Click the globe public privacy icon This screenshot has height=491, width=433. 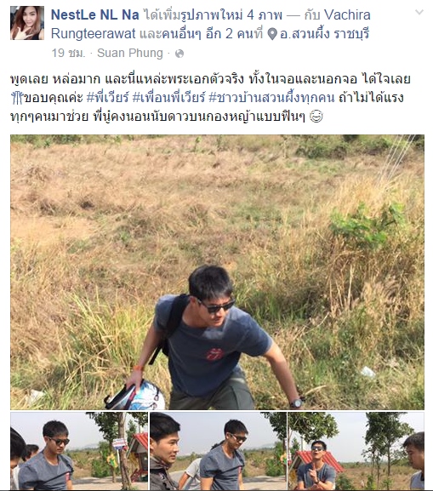click(179, 54)
